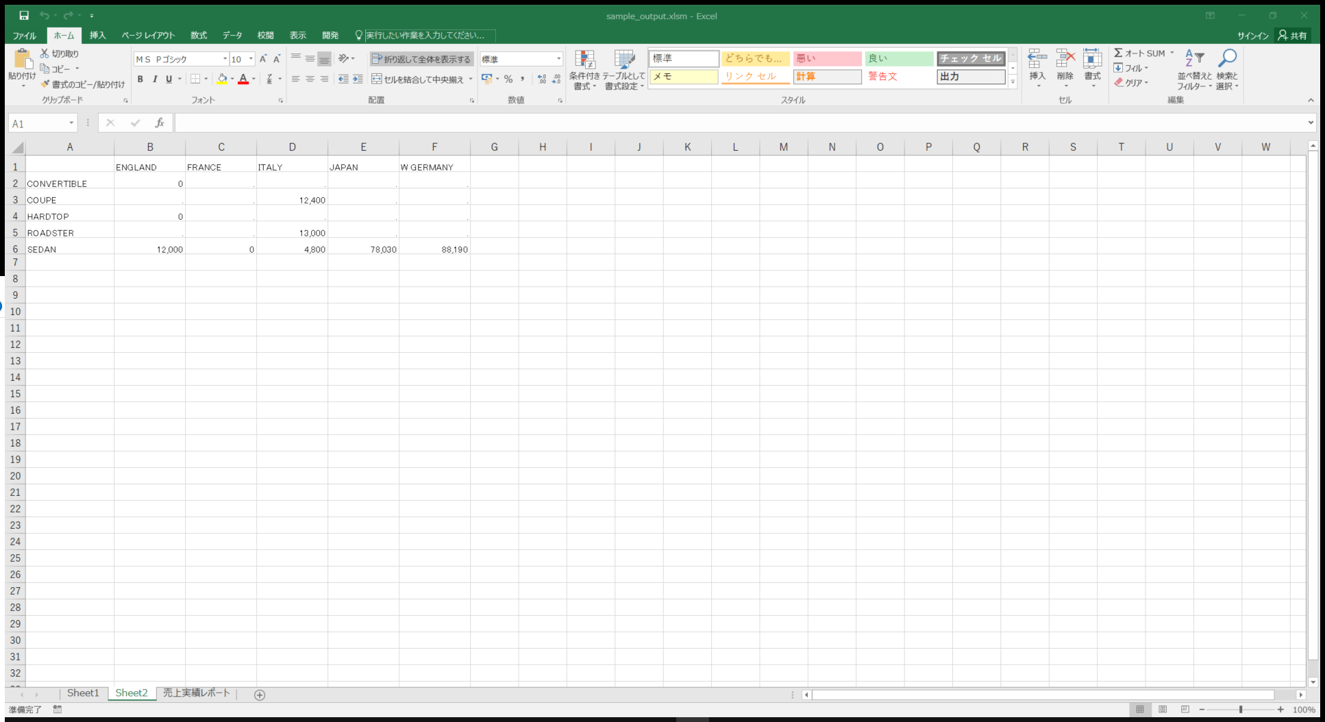Toggle top vertical alignment
Viewport: 1325px width, 722px height.
click(295, 59)
